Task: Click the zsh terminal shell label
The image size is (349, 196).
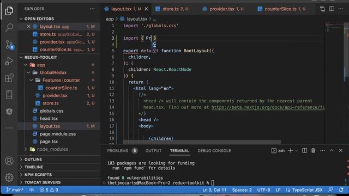Action: (x=278, y=150)
